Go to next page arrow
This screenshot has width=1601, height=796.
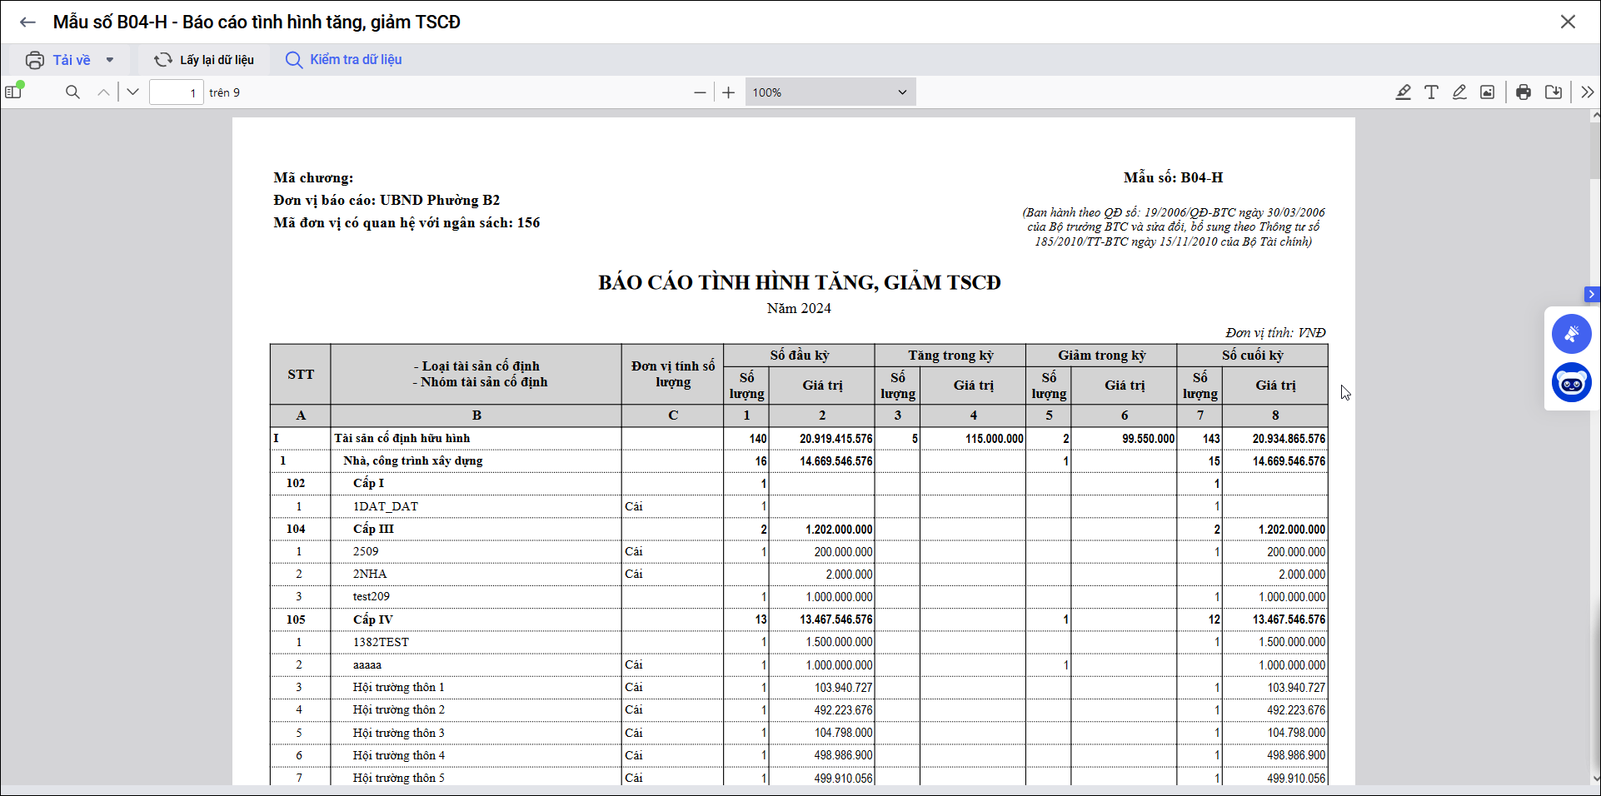(x=132, y=92)
